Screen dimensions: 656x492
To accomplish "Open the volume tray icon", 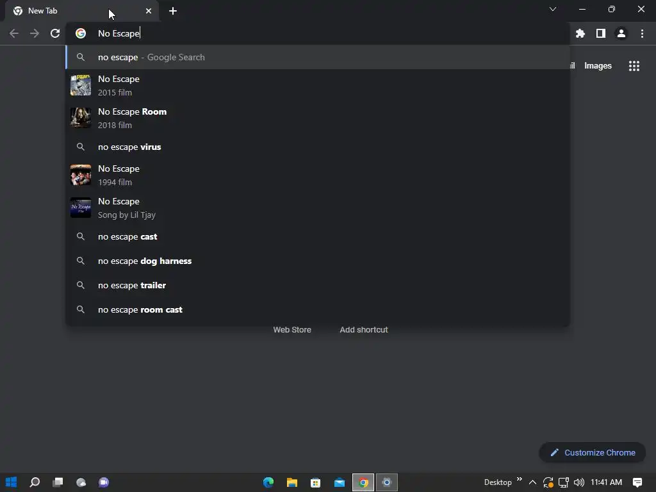I will click(x=579, y=482).
